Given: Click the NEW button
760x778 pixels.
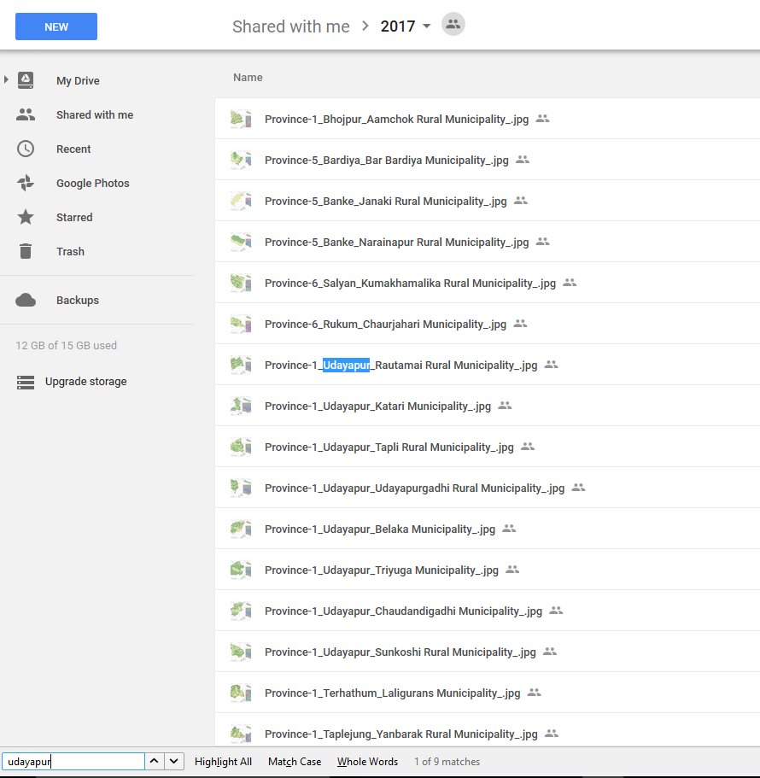Looking at the screenshot, I should (56, 26).
